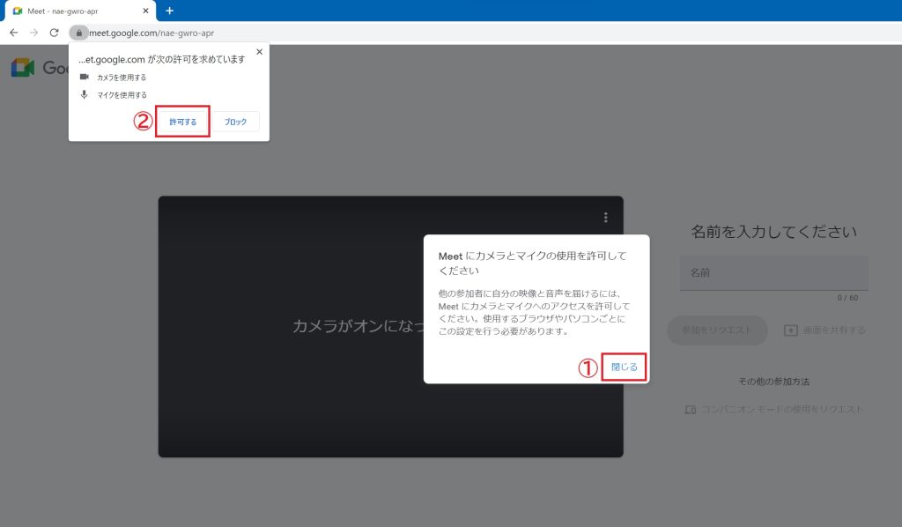This screenshot has width=902, height=527.
Task: Dismiss the permission popup with its X
Action: coord(260,52)
